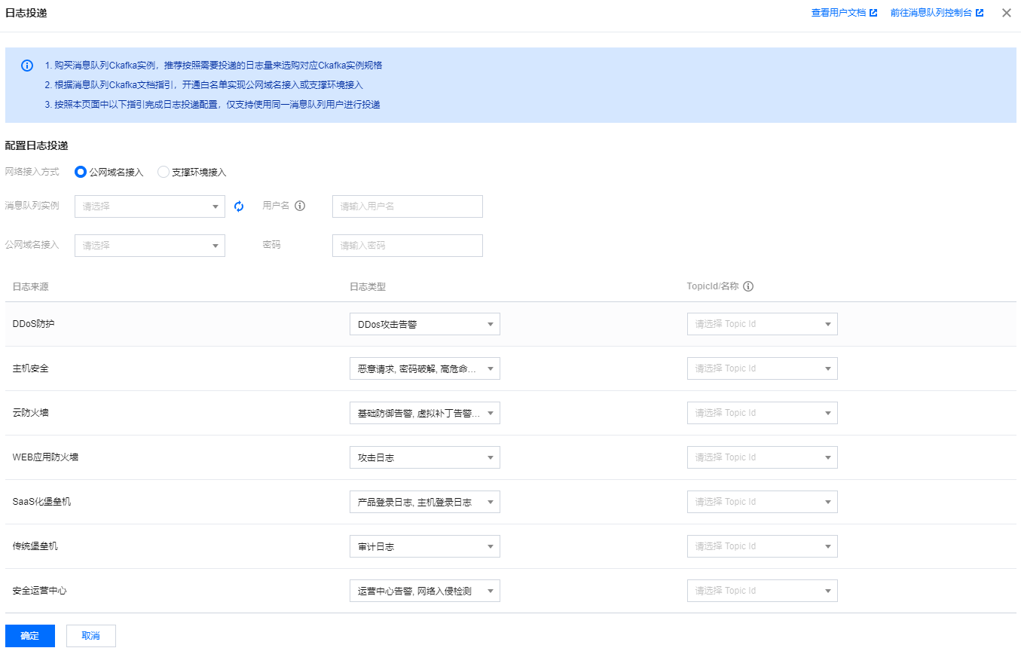Click the 确定 button

point(30,636)
